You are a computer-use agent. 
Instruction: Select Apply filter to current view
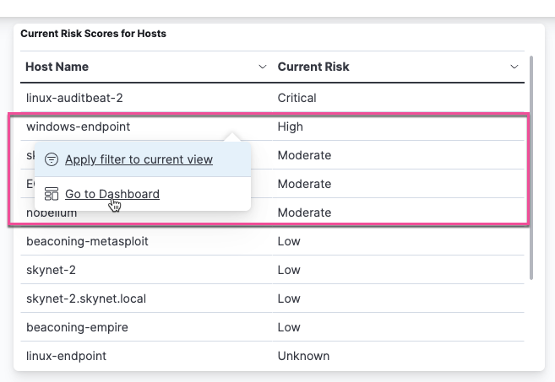click(x=139, y=159)
